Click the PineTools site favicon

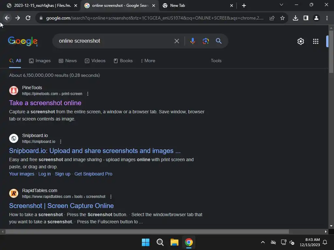14,90
